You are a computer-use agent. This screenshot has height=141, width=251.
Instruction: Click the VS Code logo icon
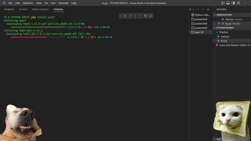pyautogui.click(x=4, y=3)
